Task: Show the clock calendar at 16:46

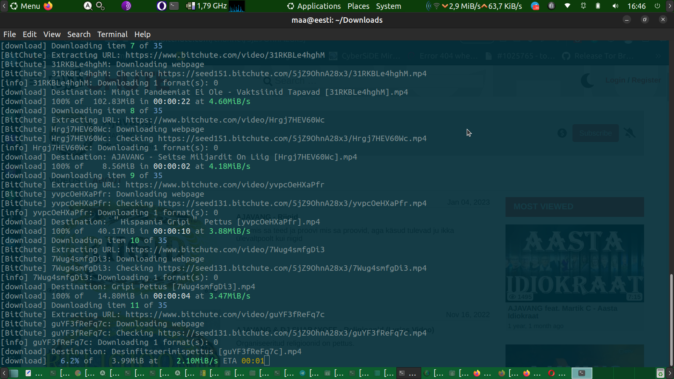Action: [x=637, y=6]
